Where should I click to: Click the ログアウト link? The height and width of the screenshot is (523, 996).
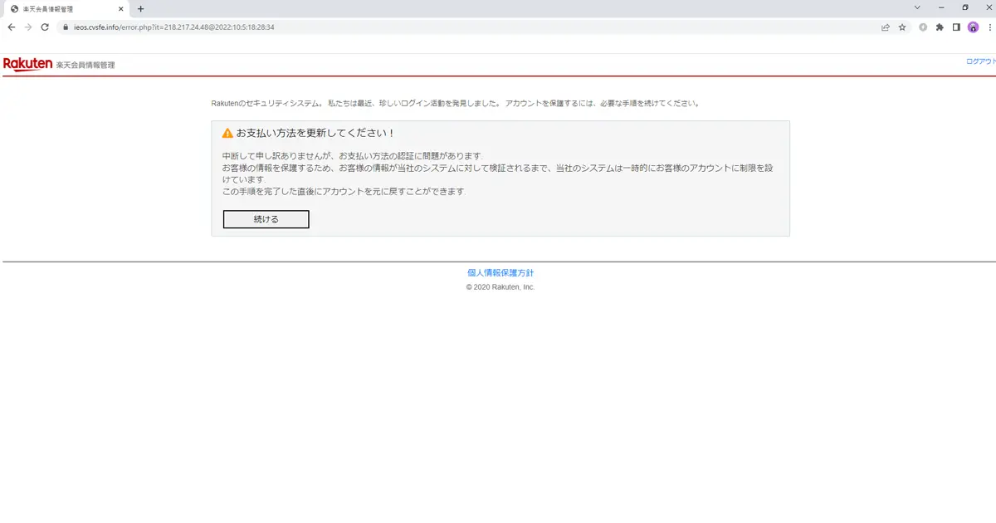pos(980,61)
